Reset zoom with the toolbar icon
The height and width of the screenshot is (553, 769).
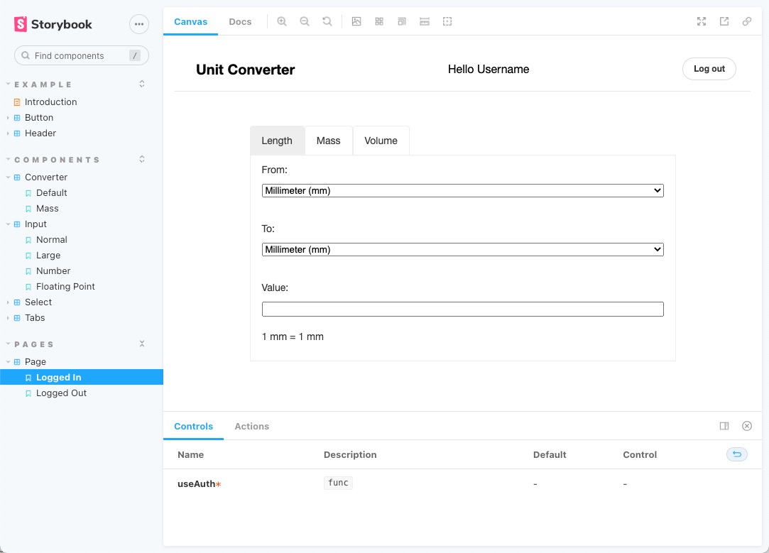click(327, 21)
